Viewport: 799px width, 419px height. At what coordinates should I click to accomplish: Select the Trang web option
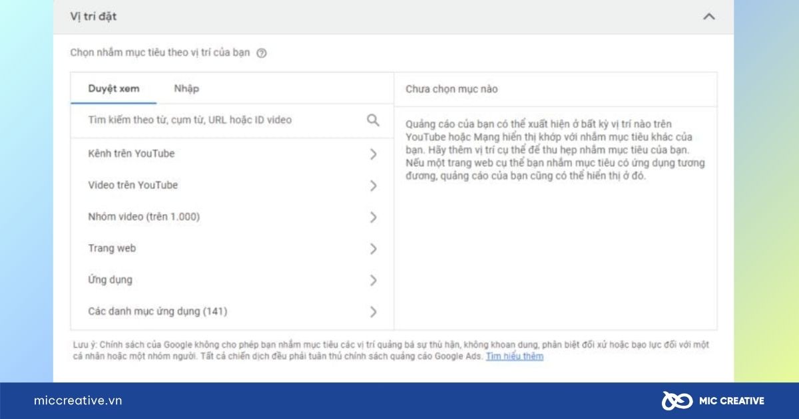(x=113, y=248)
